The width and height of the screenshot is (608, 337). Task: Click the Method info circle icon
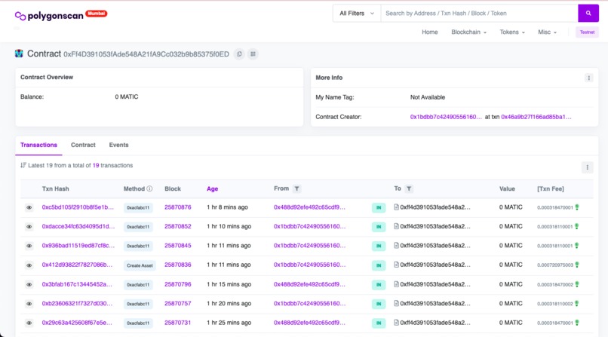tap(149, 188)
